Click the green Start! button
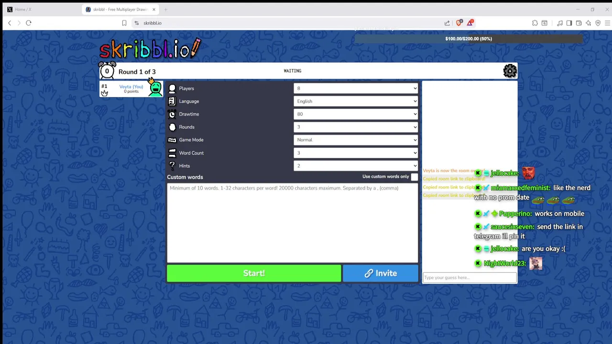 [254, 273]
